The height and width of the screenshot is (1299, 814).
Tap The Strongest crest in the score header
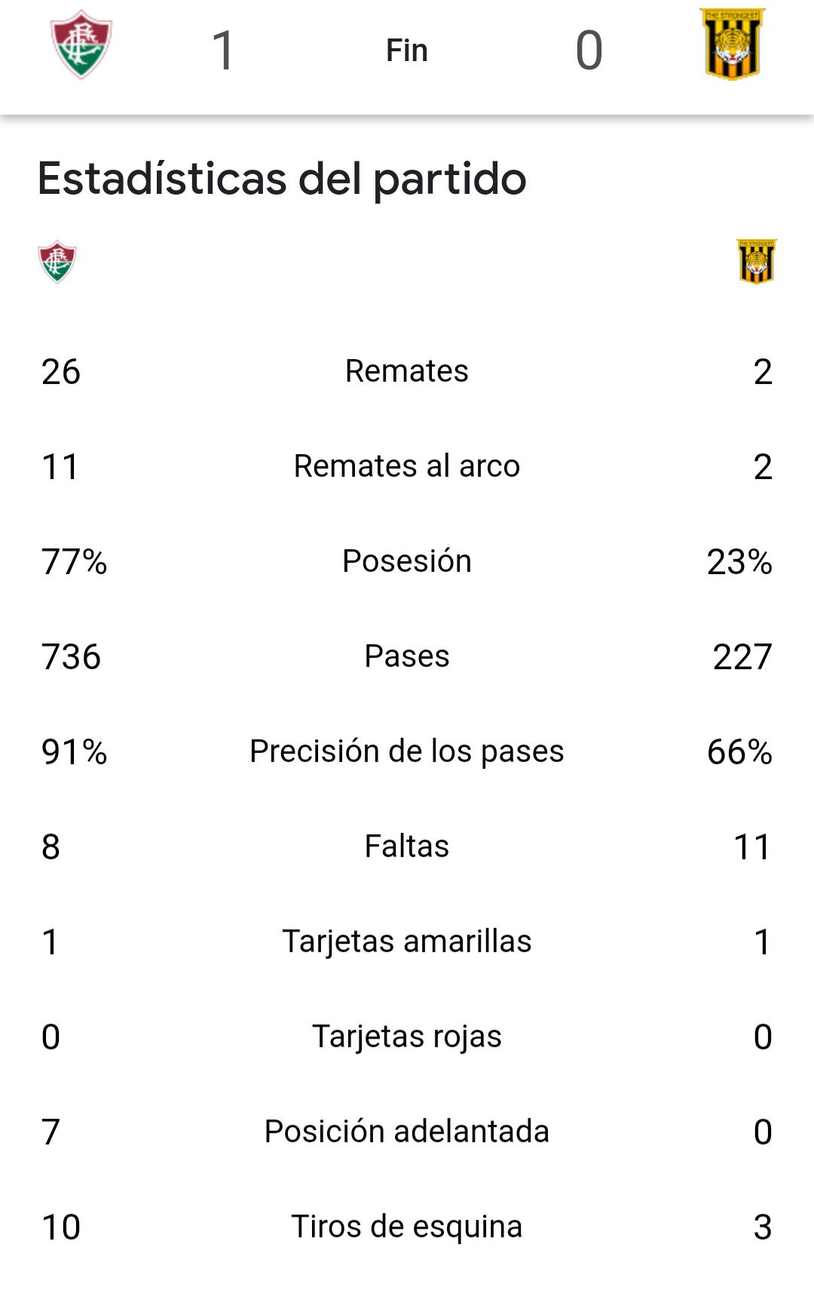pyautogui.click(x=732, y=45)
